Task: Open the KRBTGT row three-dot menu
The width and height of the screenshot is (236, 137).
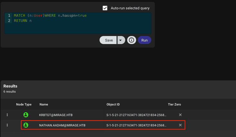Action: click(x=7, y=115)
